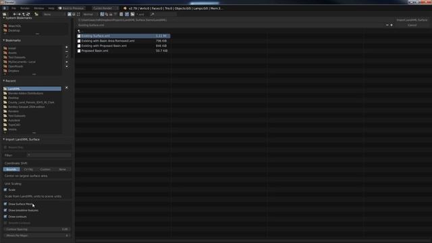432x243 pixels.
Task: Go forward to next folder arrow
Action: tap(19, 14)
